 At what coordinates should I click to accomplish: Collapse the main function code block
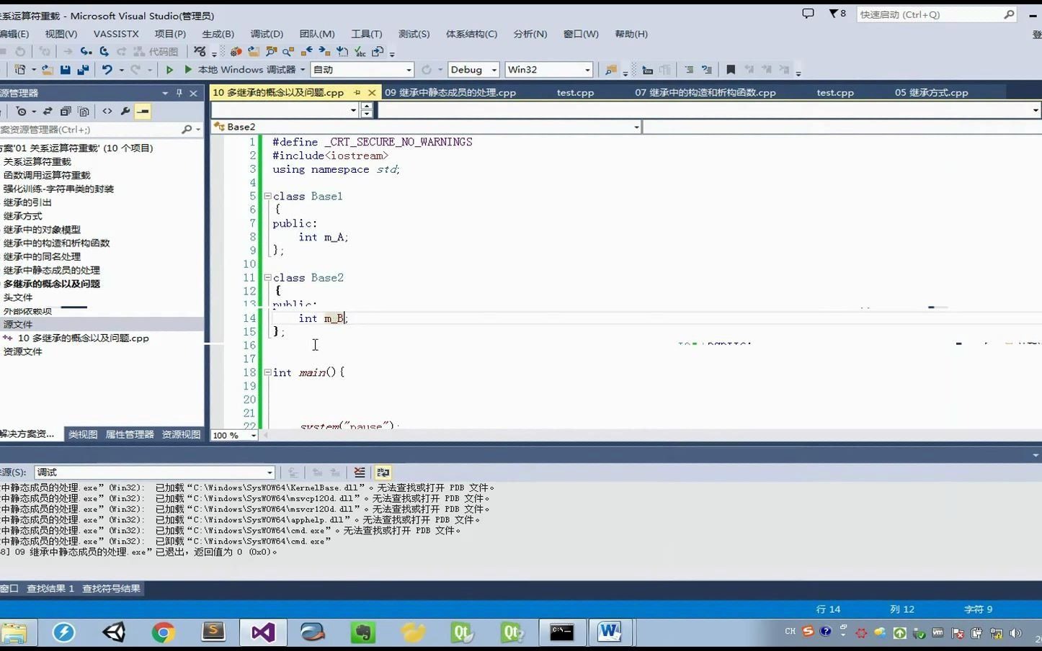(x=267, y=372)
